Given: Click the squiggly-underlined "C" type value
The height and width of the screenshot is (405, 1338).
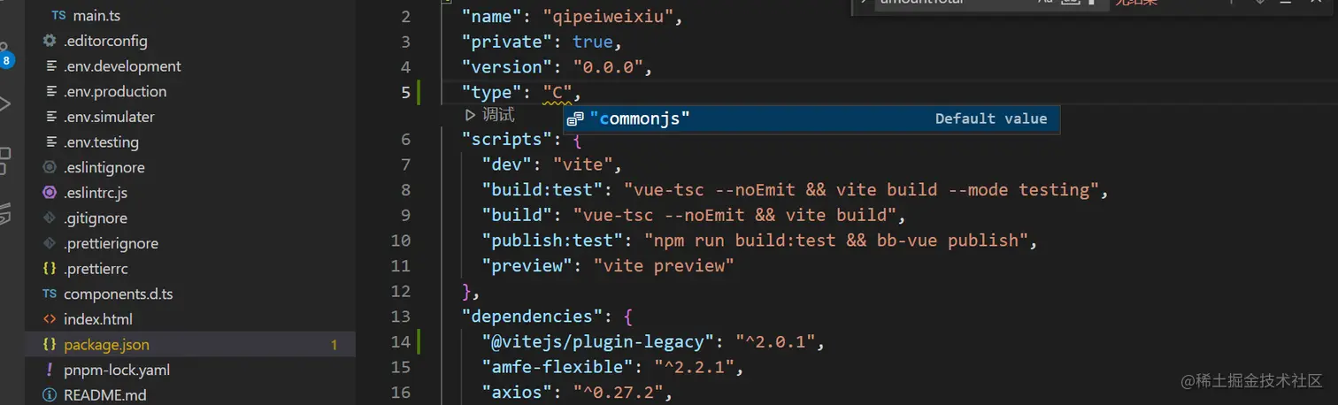Looking at the screenshot, I should coord(557,92).
